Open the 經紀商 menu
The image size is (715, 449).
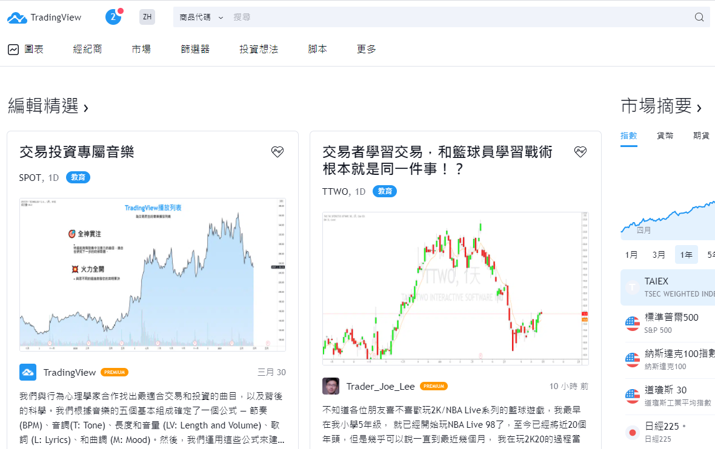[x=87, y=49]
